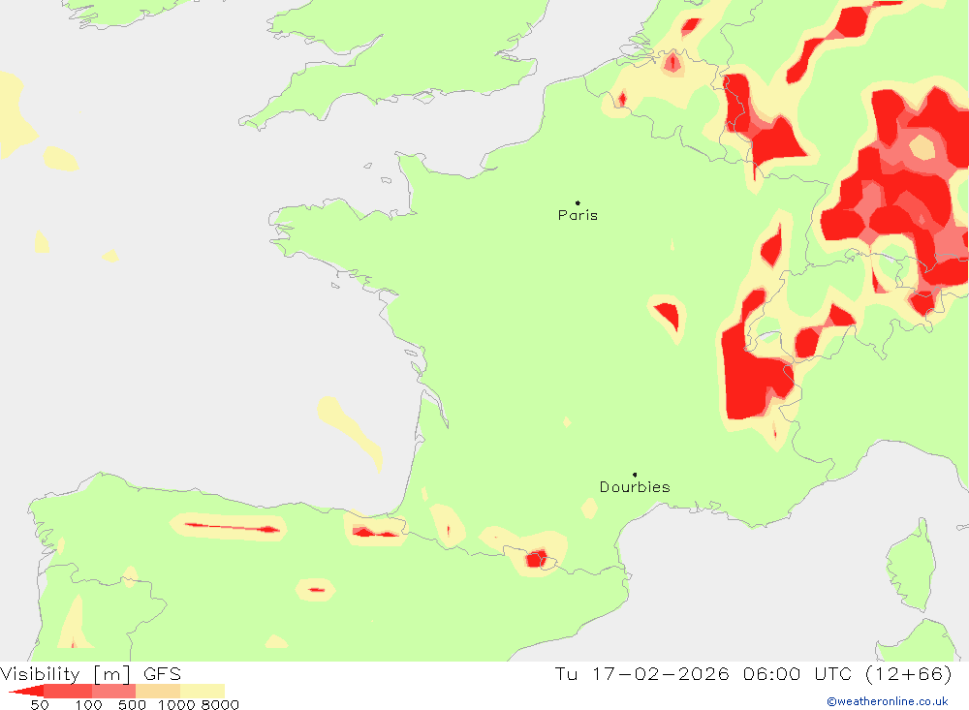Screen dimensions: 969x710
Task: Click the 100–500 m pink legend swatch
Action: tap(113, 691)
